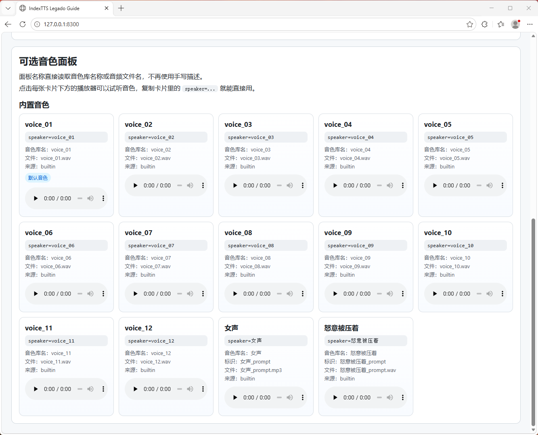Open the browser profile avatar
This screenshot has width=538, height=435.
coord(515,24)
